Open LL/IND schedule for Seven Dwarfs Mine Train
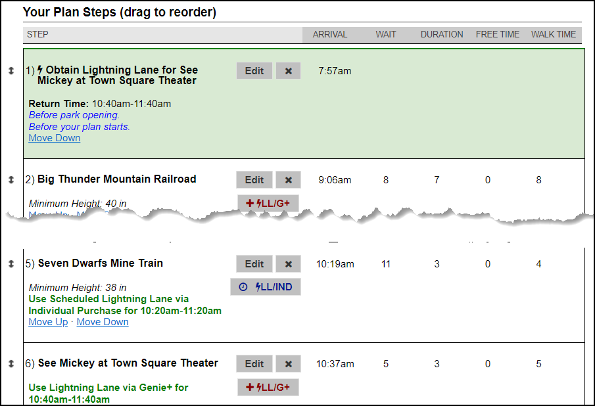The image size is (595, 406). coord(266,287)
